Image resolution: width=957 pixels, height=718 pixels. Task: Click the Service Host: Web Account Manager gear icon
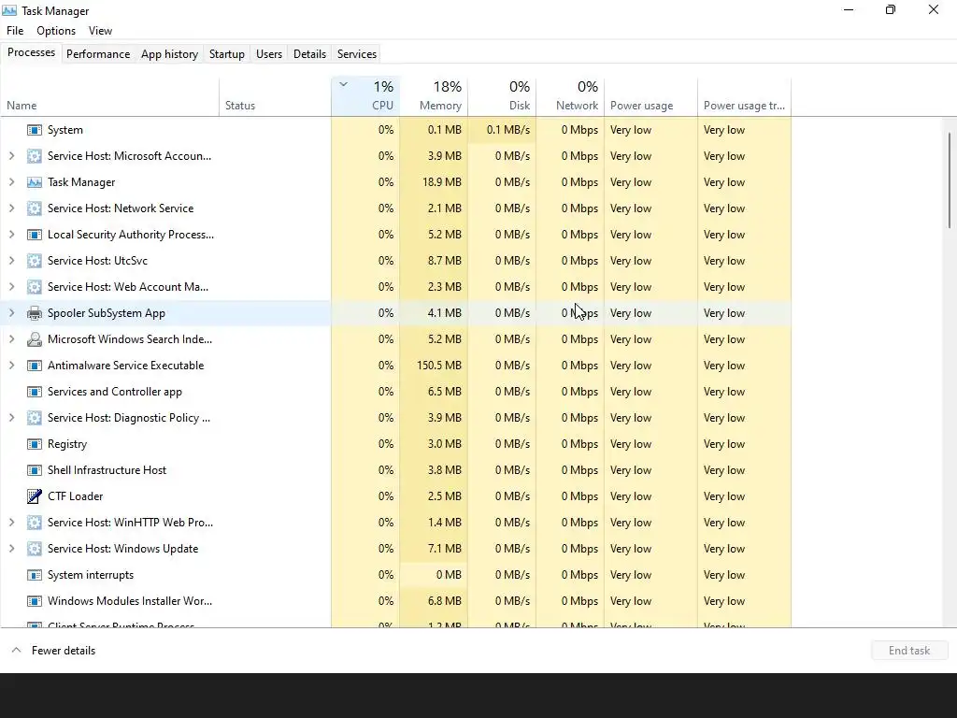[35, 287]
